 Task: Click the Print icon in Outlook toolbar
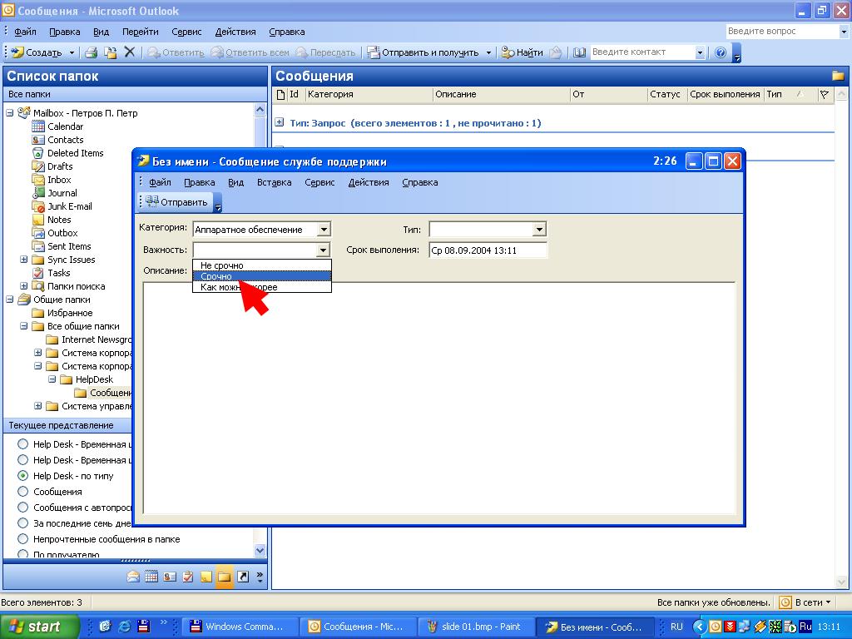(x=92, y=52)
